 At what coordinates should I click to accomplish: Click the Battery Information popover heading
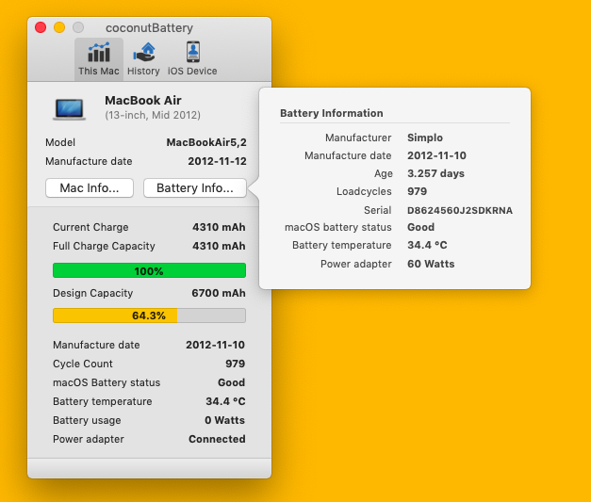pyautogui.click(x=331, y=113)
